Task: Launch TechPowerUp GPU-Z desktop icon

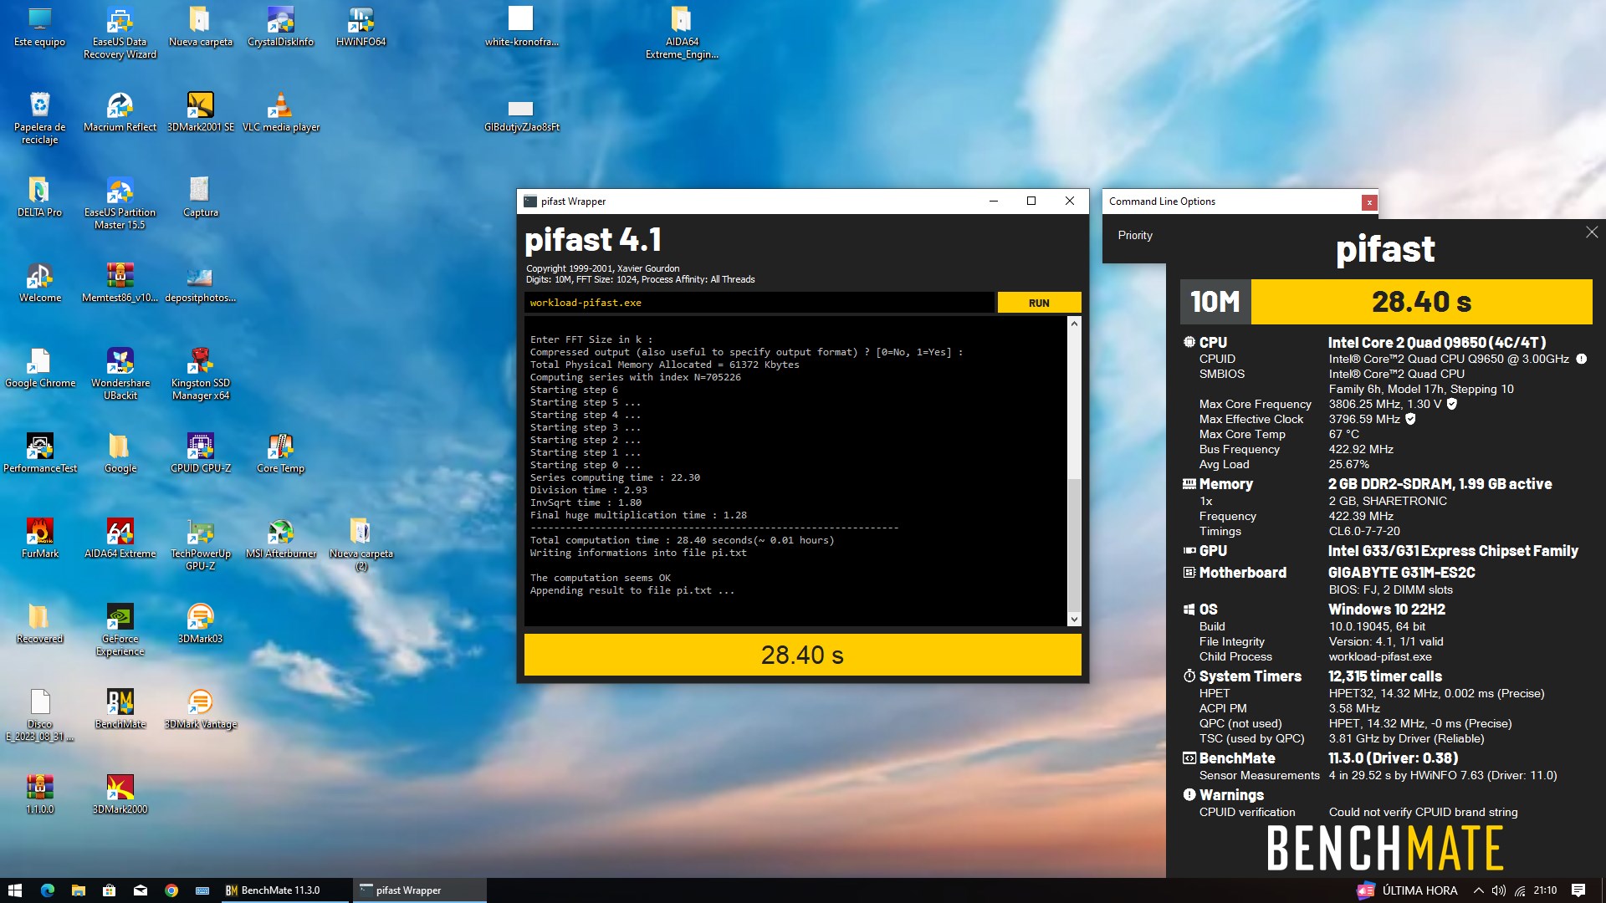Action: (200, 545)
